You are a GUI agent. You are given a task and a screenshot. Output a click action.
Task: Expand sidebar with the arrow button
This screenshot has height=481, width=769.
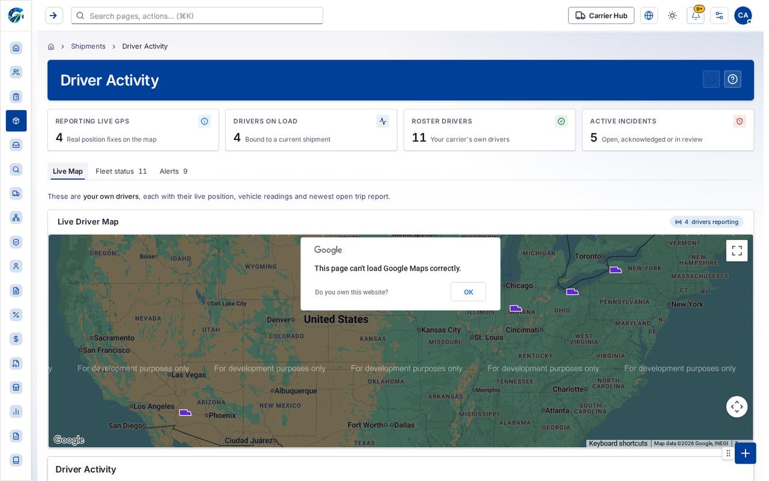pyautogui.click(x=54, y=16)
